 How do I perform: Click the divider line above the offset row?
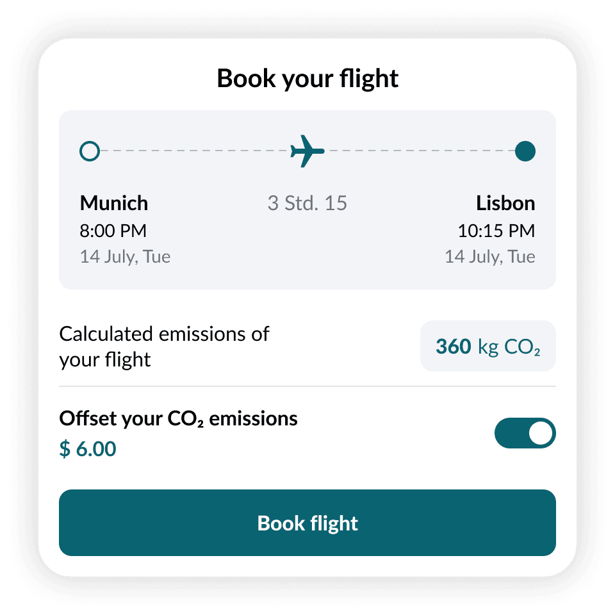coord(307,386)
